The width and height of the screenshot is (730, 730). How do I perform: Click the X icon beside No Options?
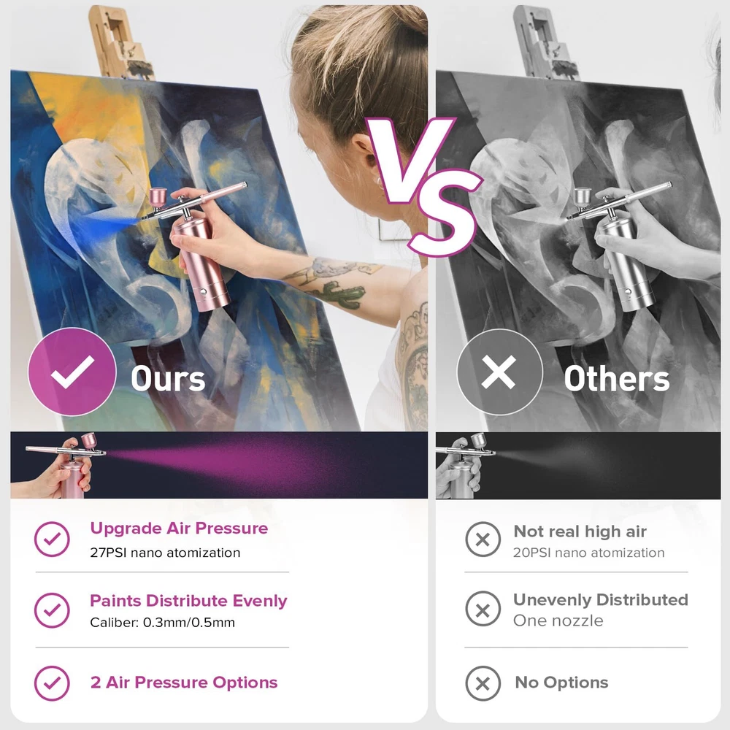[x=483, y=683]
